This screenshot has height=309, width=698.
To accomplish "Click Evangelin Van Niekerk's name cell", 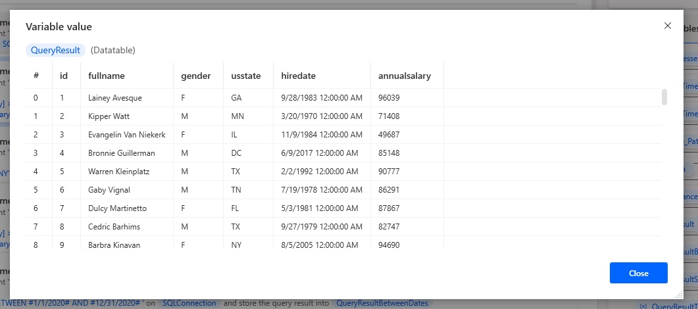I will [x=127, y=135].
